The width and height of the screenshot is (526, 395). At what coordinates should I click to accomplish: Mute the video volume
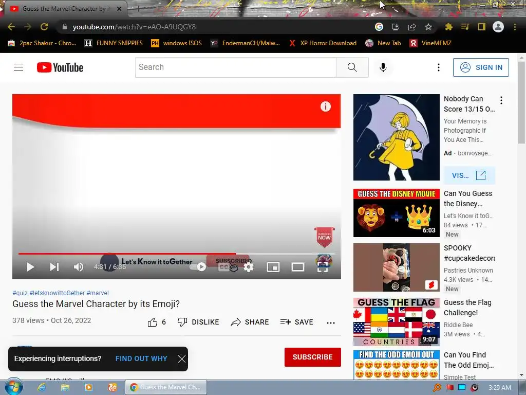78,267
